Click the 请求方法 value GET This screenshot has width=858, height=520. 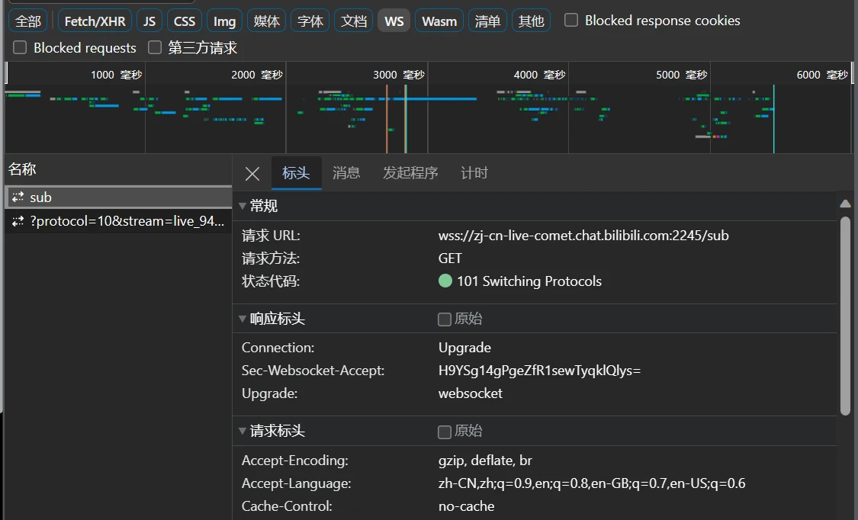tap(450, 258)
